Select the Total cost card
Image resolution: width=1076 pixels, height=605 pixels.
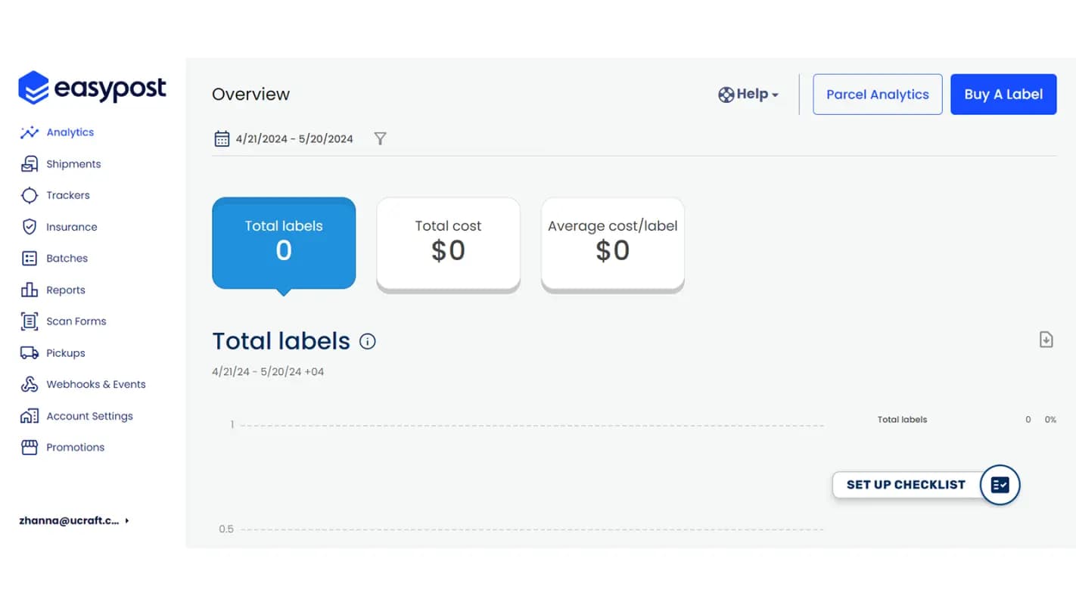[448, 242]
